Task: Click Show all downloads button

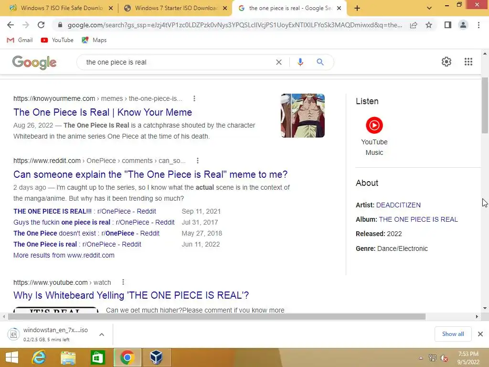Action: pos(453,334)
